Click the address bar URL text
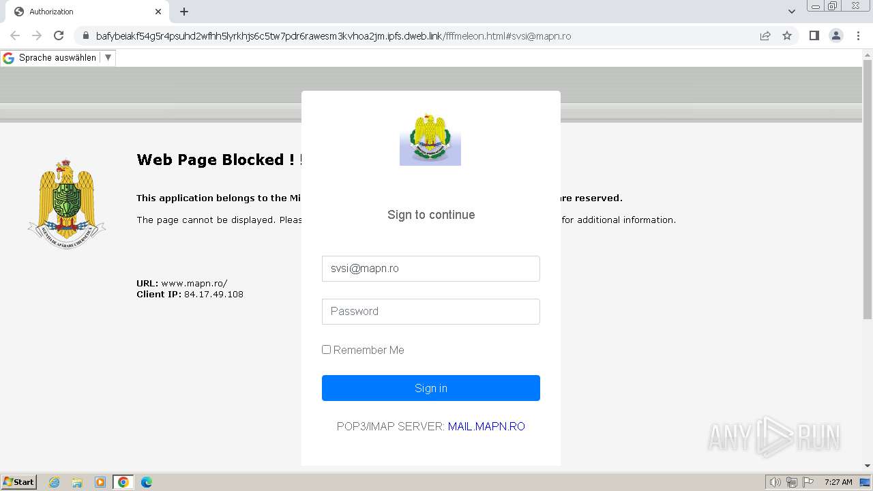The width and height of the screenshot is (873, 491). [x=334, y=36]
